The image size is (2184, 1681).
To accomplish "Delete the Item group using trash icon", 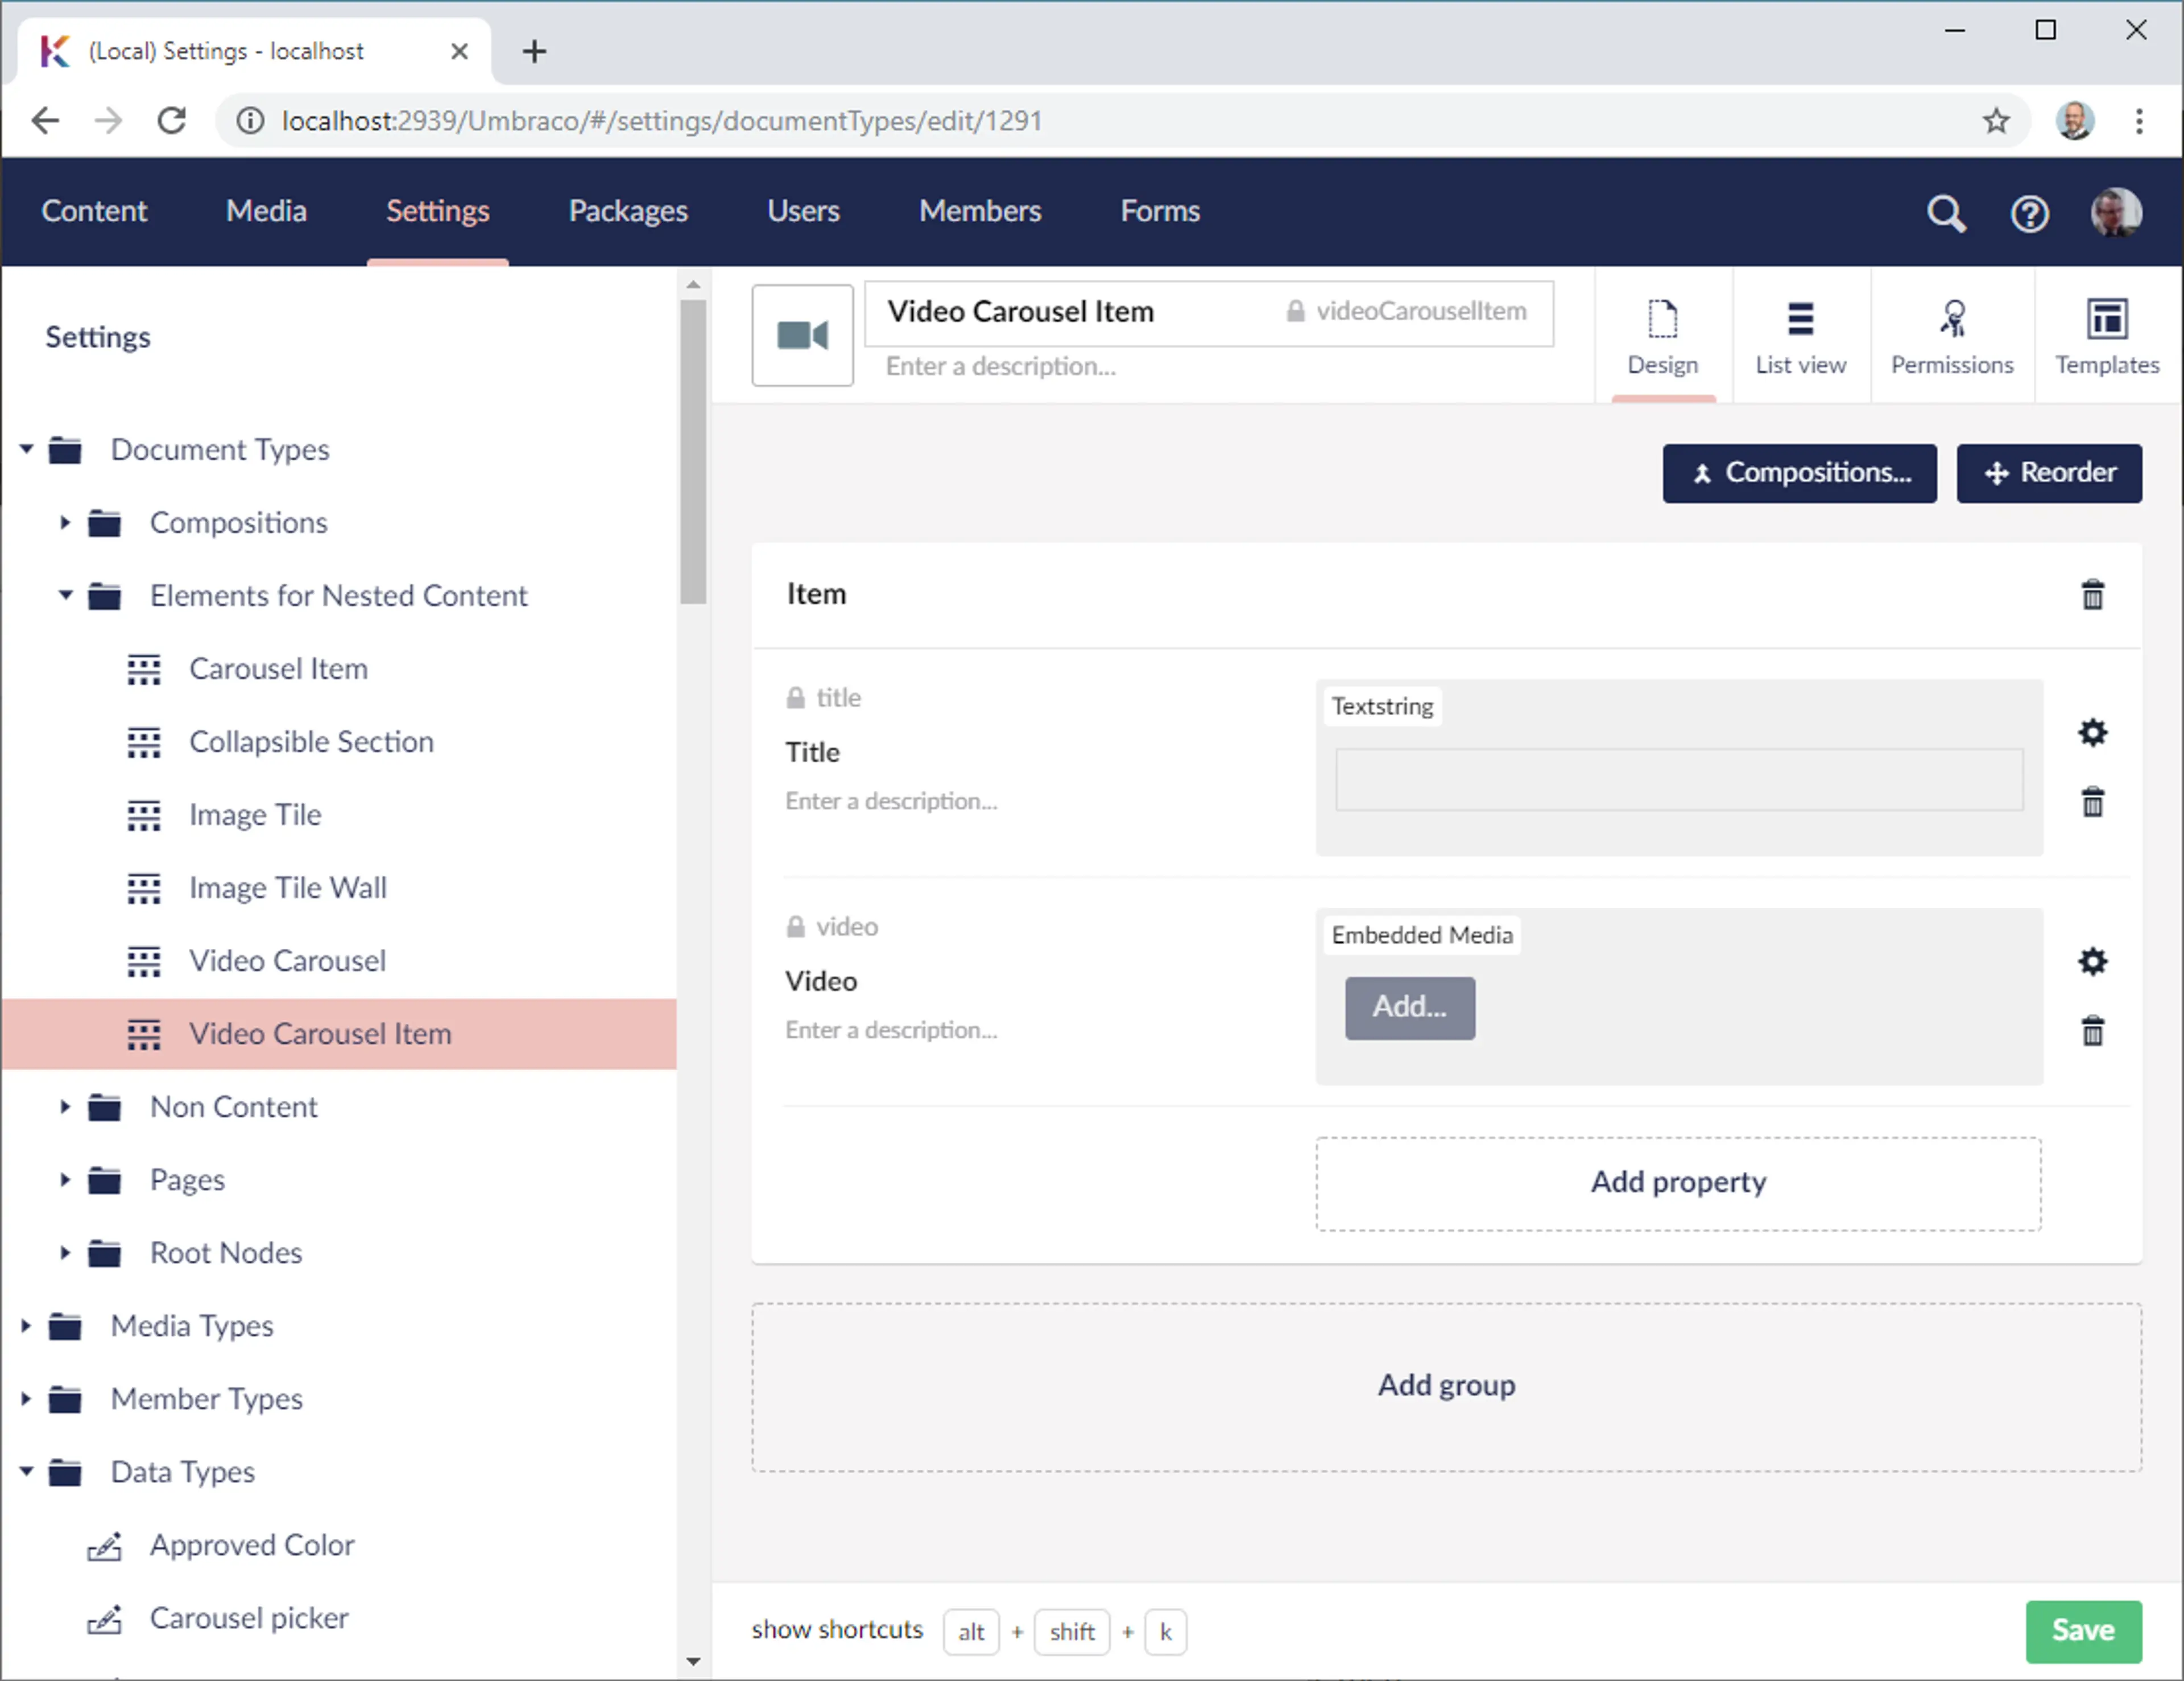I will click(x=2092, y=595).
